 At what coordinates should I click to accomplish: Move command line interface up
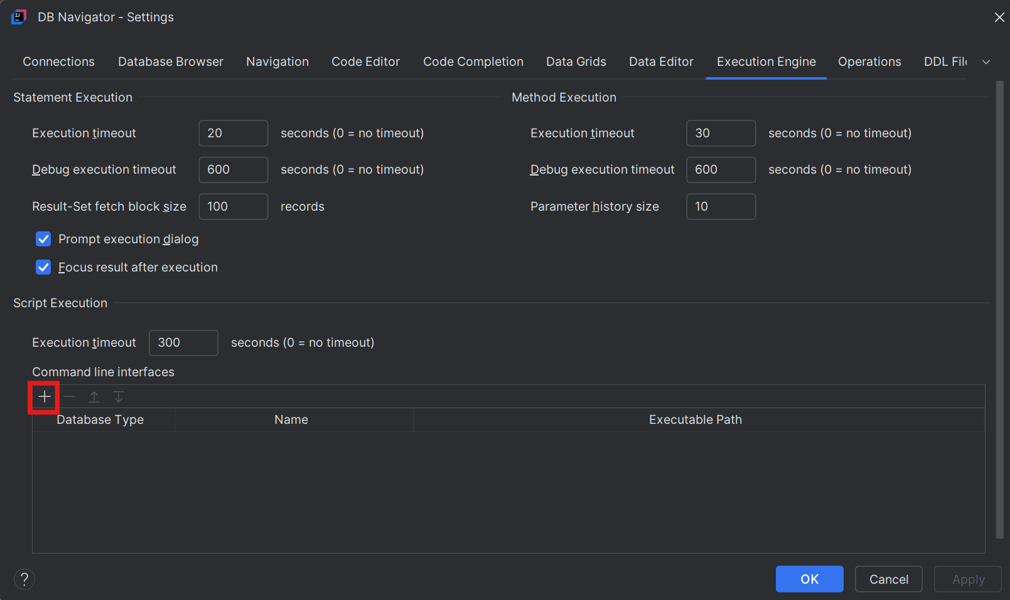94,397
